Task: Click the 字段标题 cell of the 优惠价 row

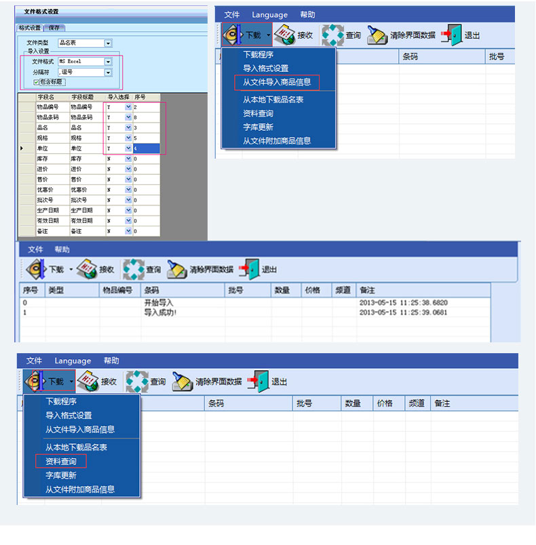Action: 88,190
